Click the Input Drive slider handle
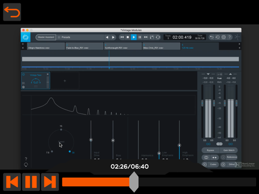Screen dimensions: 259x194 (x=91, y=140)
